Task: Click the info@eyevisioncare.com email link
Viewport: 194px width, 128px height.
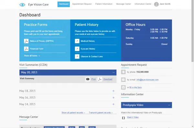Action: [x=147, y=80]
